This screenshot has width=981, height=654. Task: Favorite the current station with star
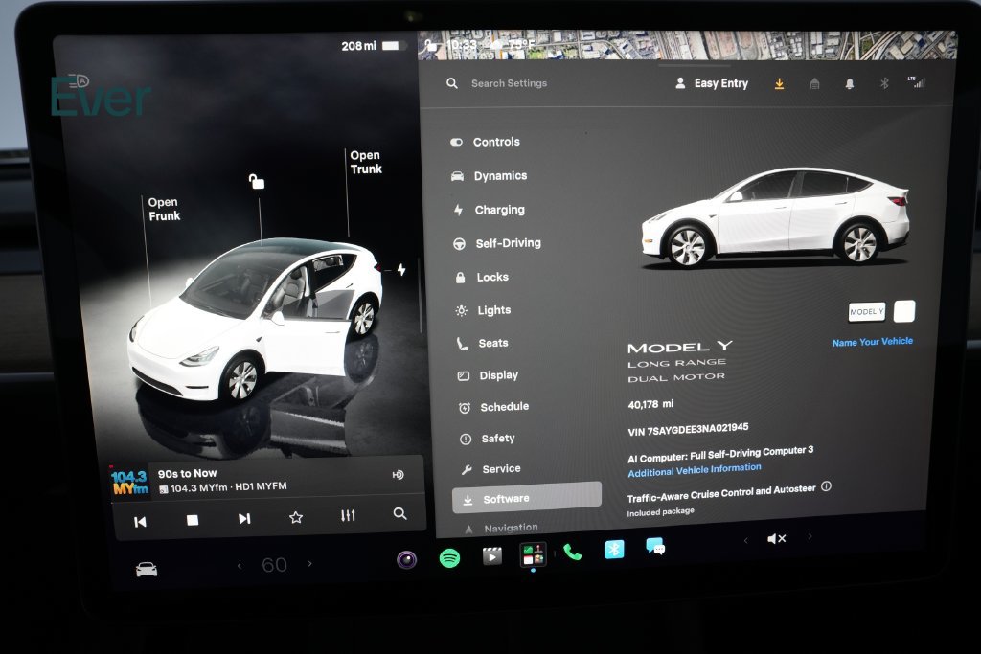(296, 517)
